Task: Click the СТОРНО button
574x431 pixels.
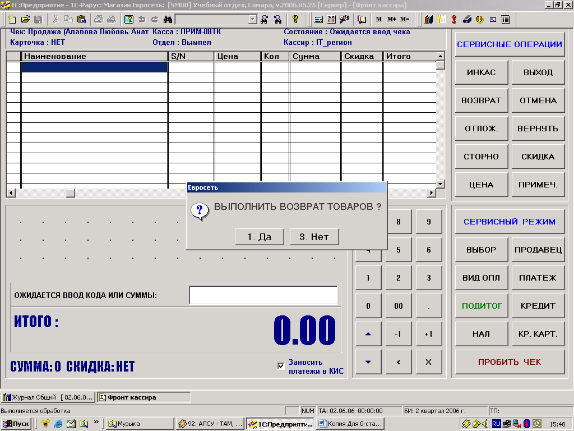Action: point(482,157)
